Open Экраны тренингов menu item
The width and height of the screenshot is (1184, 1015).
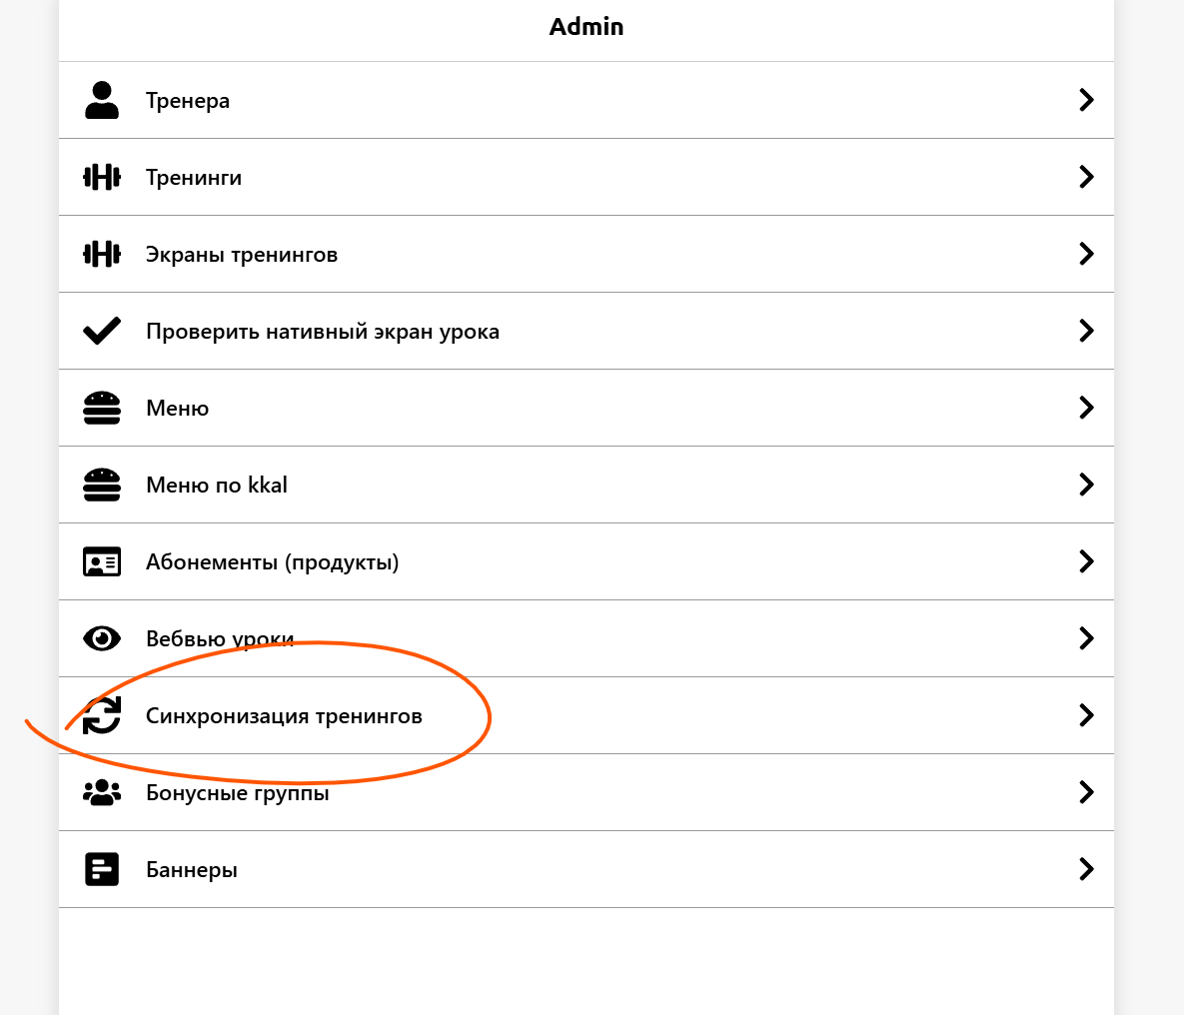(242, 255)
